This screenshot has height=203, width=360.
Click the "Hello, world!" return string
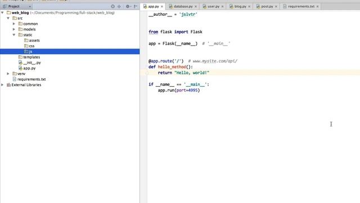coord(192,73)
